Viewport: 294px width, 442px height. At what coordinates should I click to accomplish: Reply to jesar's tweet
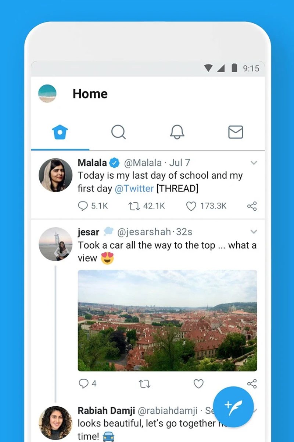coord(83,384)
